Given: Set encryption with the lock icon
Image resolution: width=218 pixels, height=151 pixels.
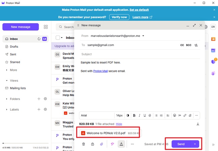Looking at the screenshot, I should tap(92, 144).
